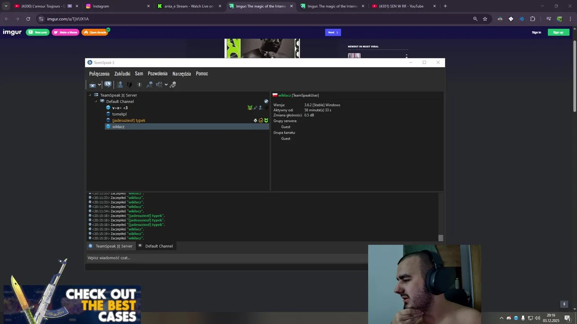The height and width of the screenshot is (324, 577).
Task: Switch to the SEN W RR YouTube tab
Action: [404, 6]
